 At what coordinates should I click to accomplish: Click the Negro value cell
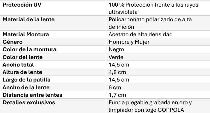click(158, 49)
